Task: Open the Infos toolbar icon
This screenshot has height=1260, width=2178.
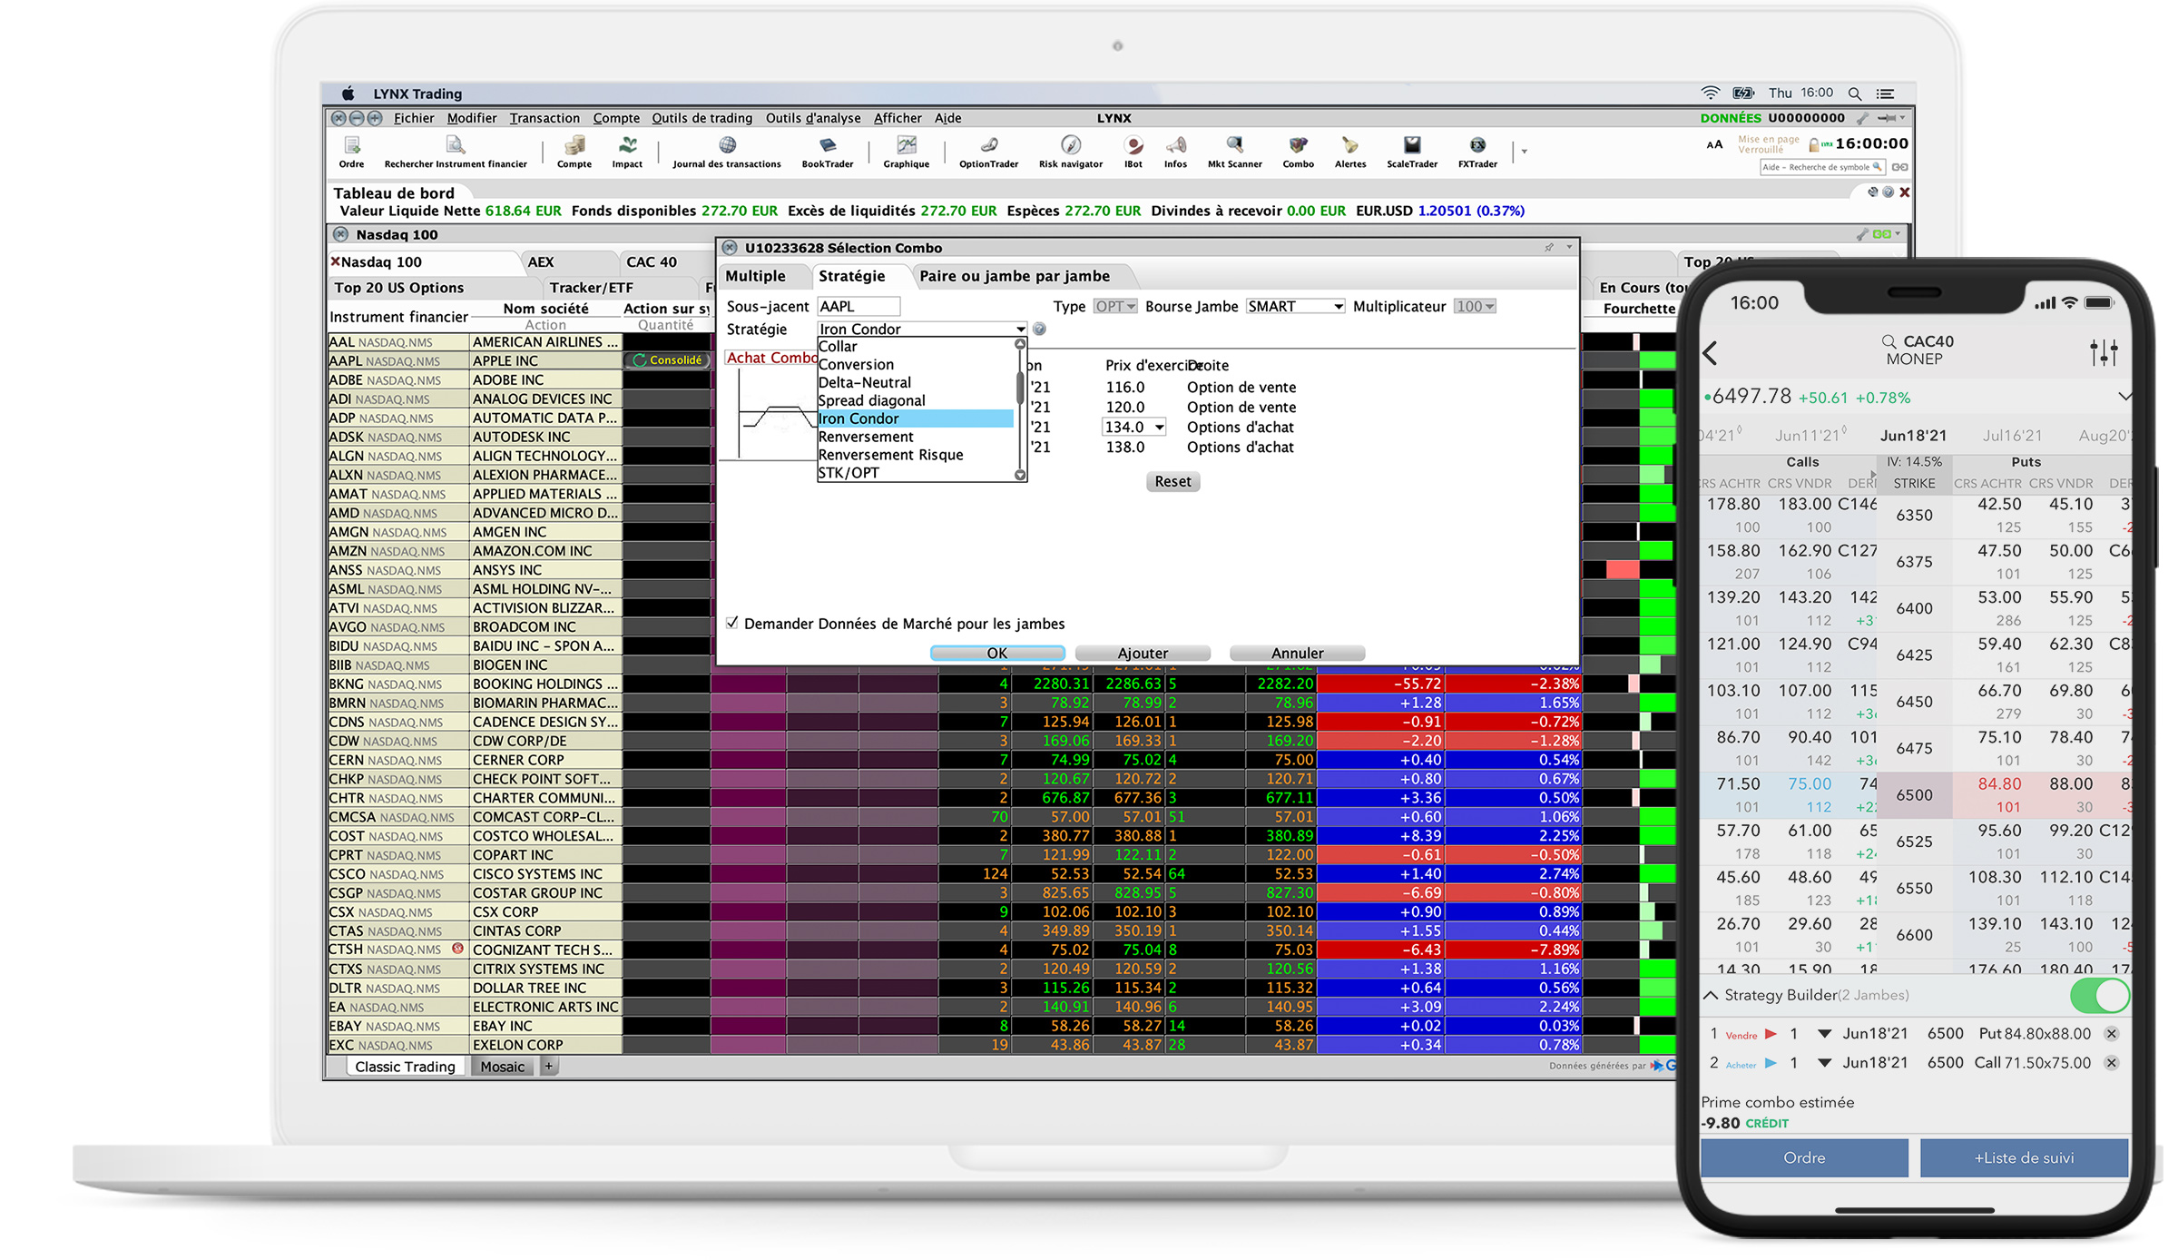Action: click(x=1175, y=152)
